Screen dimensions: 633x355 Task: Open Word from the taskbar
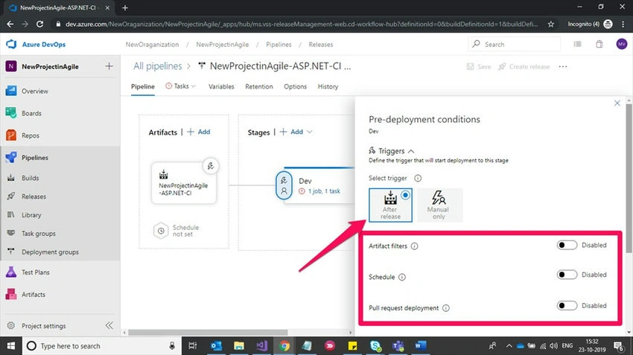[x=420, y=346]
